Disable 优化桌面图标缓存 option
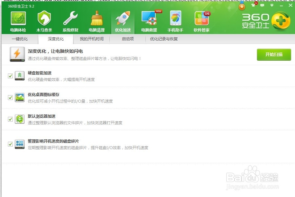The height and width of the screenshot is (197, 295). (10, 97)
